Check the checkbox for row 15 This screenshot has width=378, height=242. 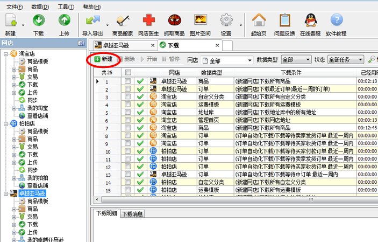click(128, 190)
